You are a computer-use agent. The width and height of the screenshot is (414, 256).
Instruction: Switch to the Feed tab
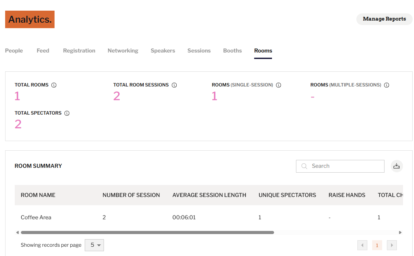point(43,51)
